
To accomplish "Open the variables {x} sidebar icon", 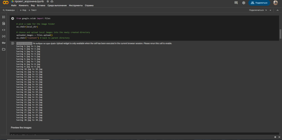I will [x=3, y=36].
